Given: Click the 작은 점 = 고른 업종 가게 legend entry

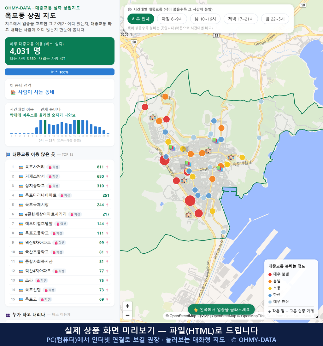Looking at the screenshot, I should 291,311.
